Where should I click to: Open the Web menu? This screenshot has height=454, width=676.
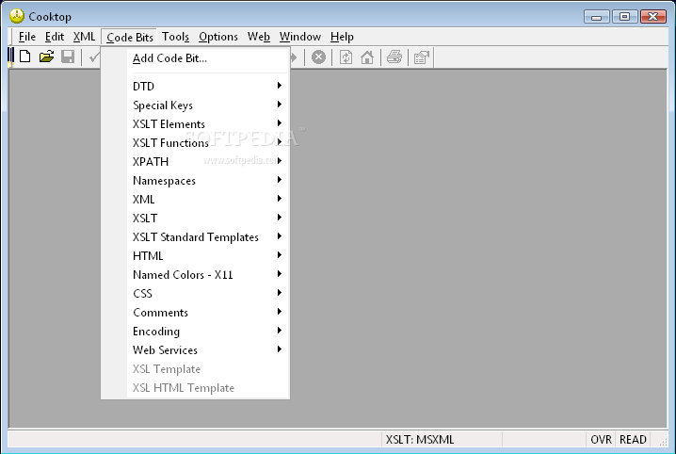tap(259, 37)
